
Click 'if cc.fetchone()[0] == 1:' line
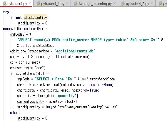pos(32,73)
